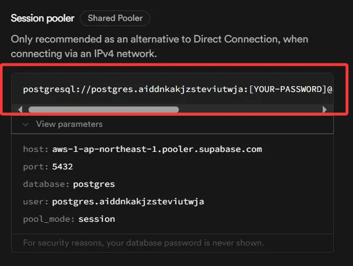Click the IPv4 network recommendation description
This screenshot has height=266, width=353.
[159, 46]
